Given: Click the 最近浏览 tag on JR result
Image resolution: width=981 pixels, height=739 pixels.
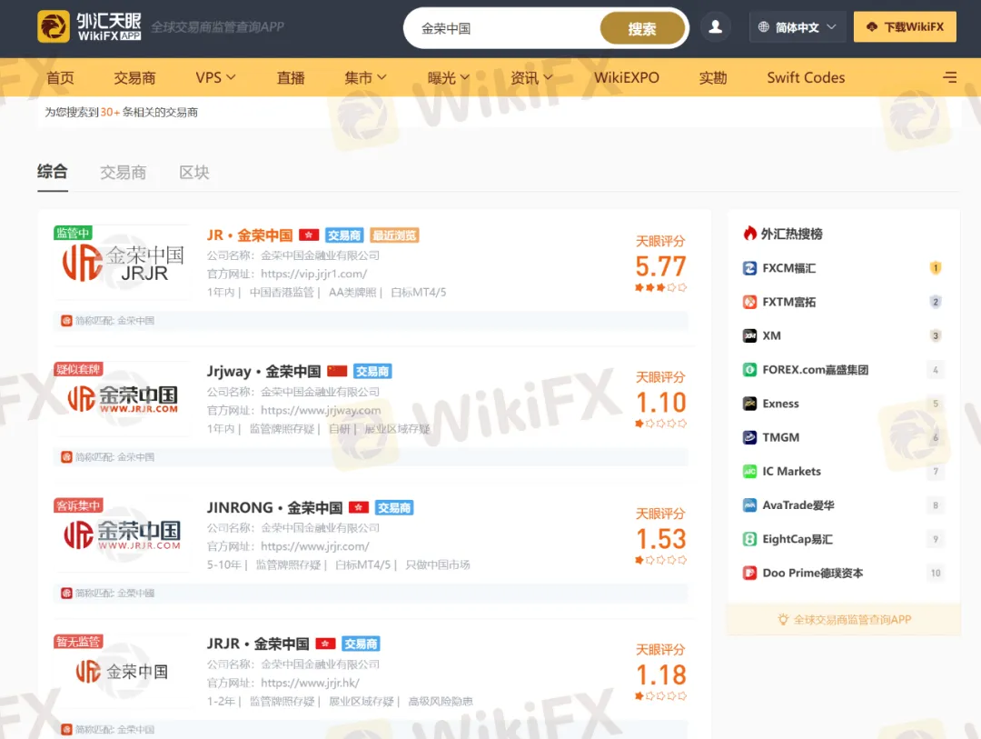Looking at the screenshot, I should 394,235.
